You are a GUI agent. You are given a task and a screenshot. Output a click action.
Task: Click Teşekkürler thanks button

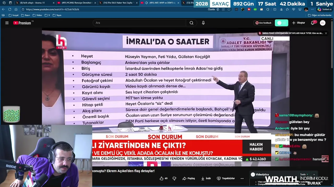(x=226, y=178)
